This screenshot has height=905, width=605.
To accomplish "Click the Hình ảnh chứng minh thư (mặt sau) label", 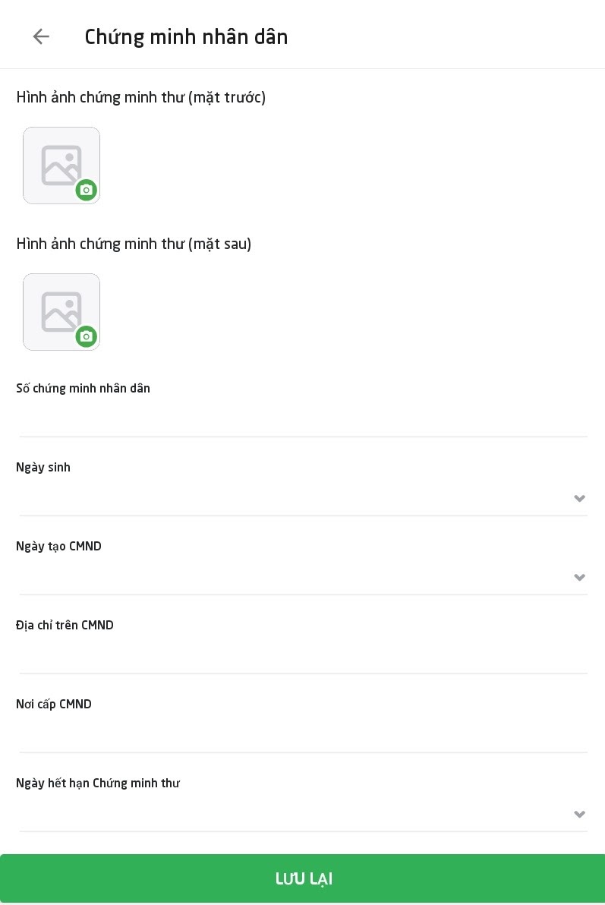I will [134, 244].
